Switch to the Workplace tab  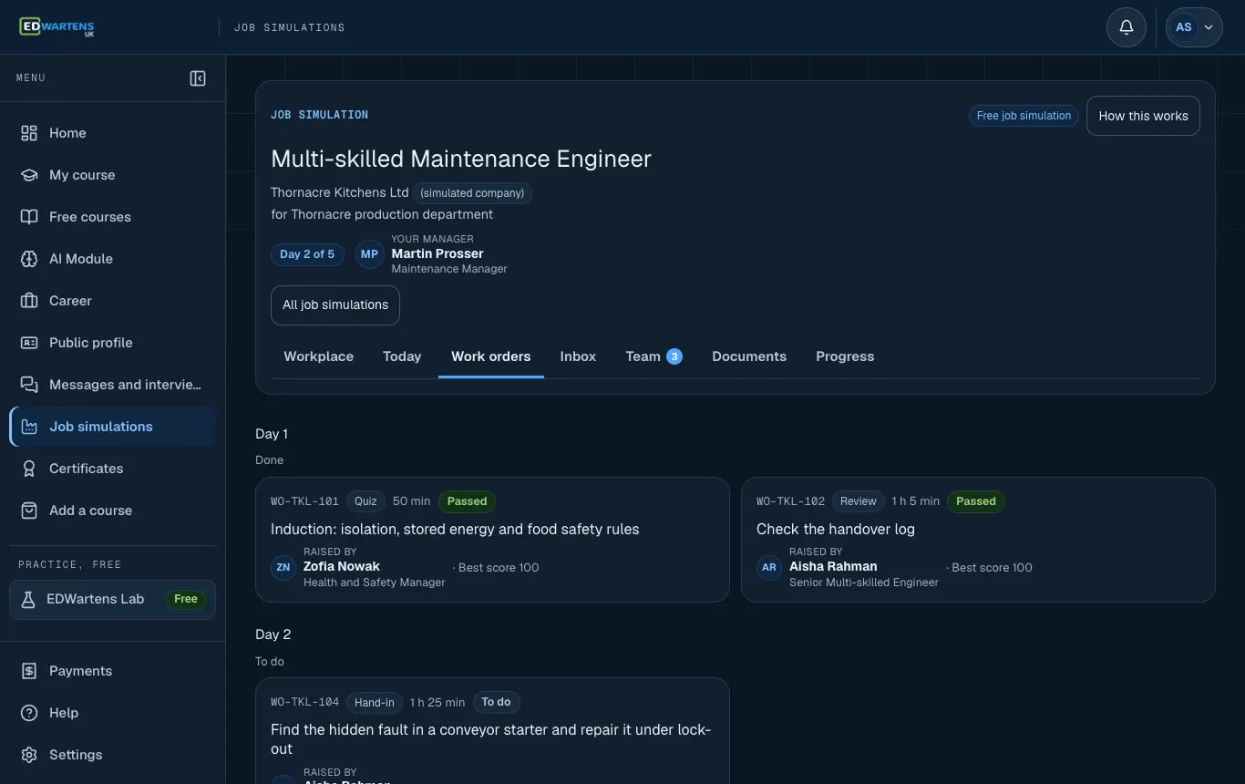point(319,356)
